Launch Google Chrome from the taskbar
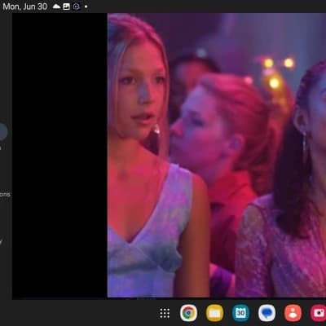This screenshot has height=326, width=326. 188,313
